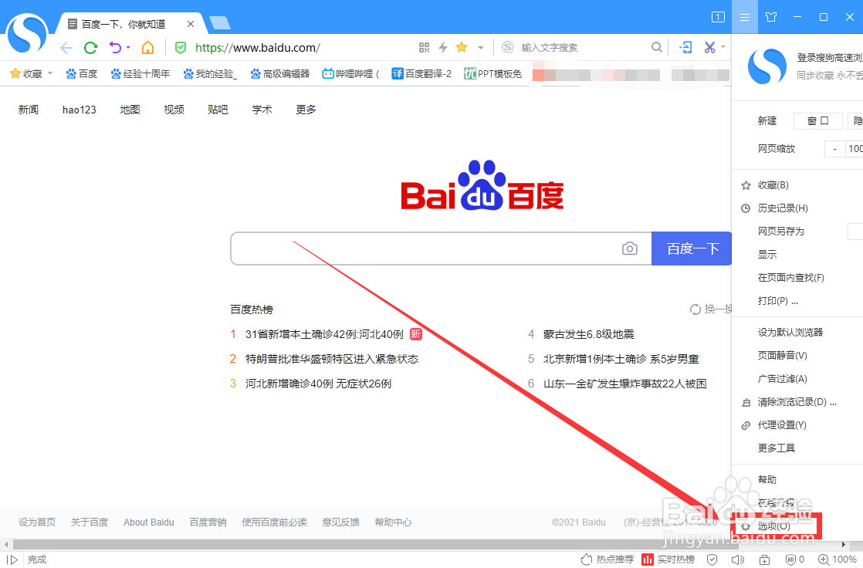Click the purple undo closed tab icon
Image resolution: width=863 pixels, height=568 pixels.
115,47
